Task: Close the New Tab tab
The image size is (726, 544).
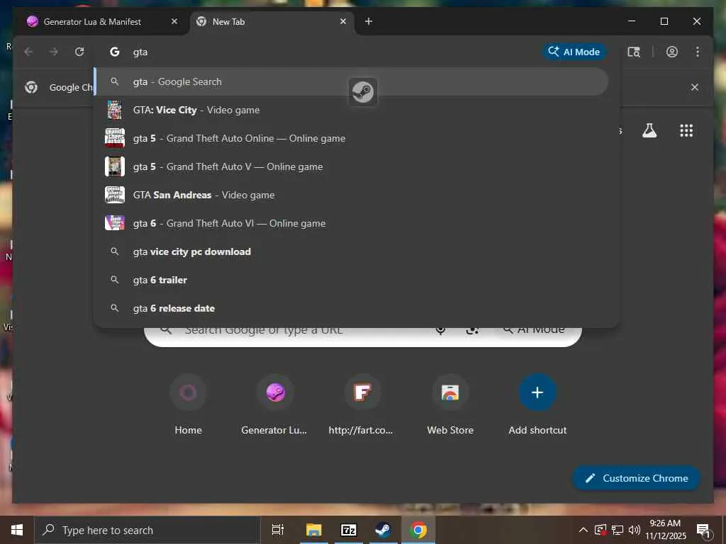Action: [x=343, y=21]
